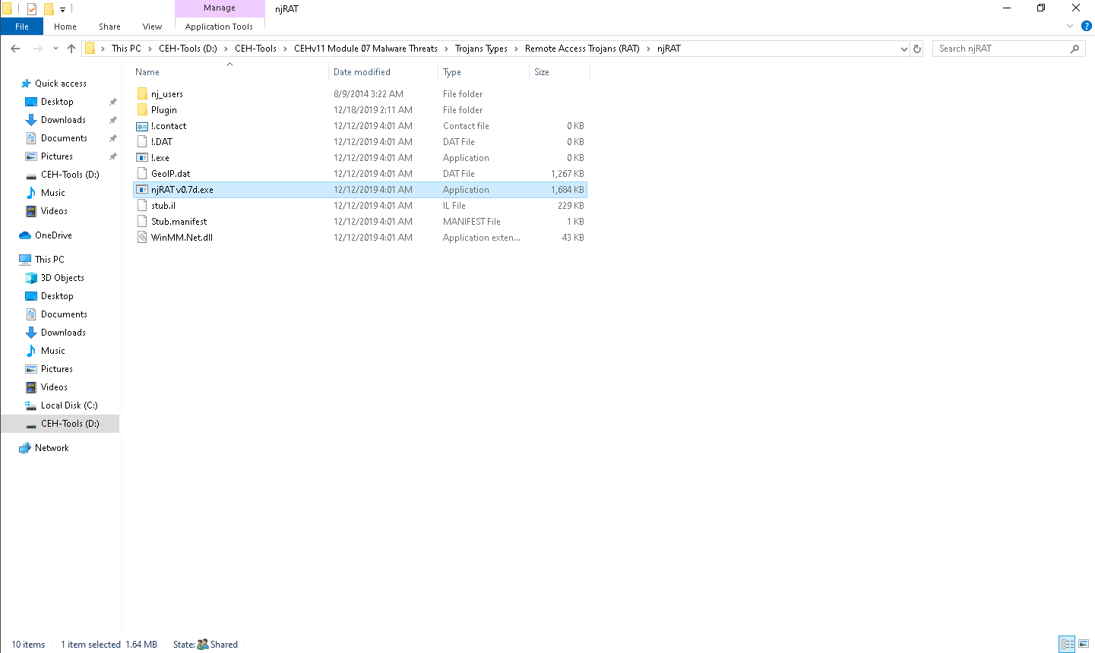Click the New folder icon in the title bar

click(49, 9)
